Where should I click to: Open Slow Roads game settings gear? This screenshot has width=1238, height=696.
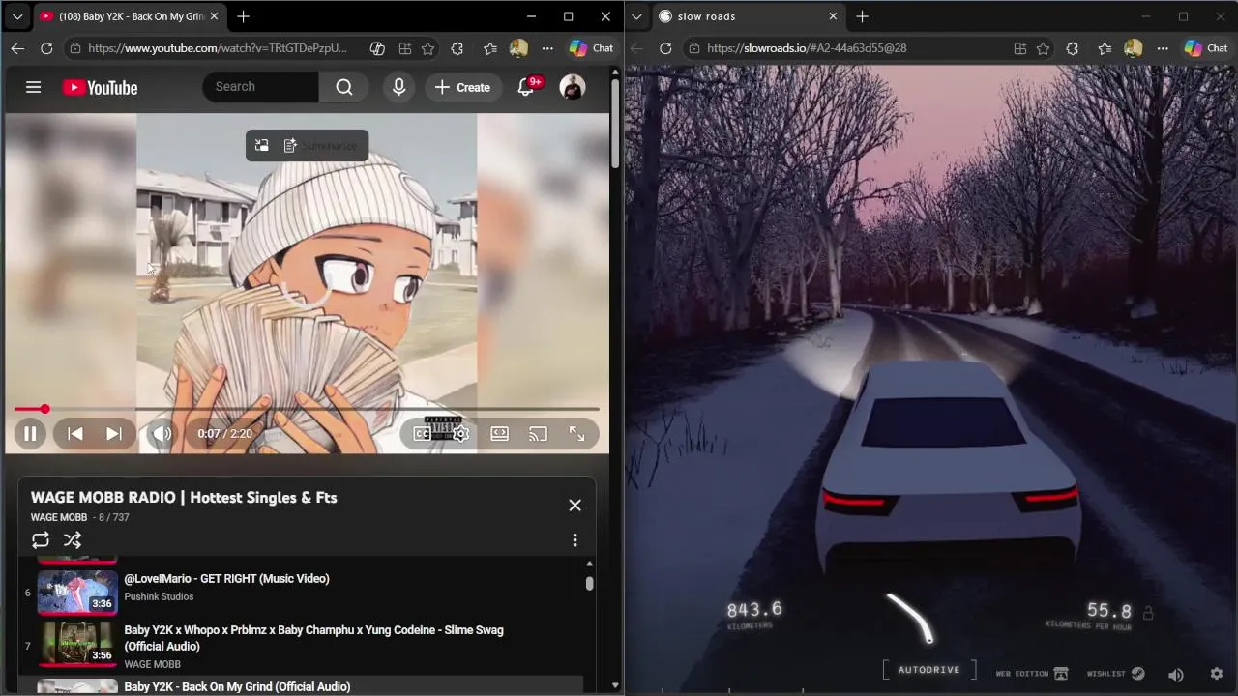[x=1217, y=674]
